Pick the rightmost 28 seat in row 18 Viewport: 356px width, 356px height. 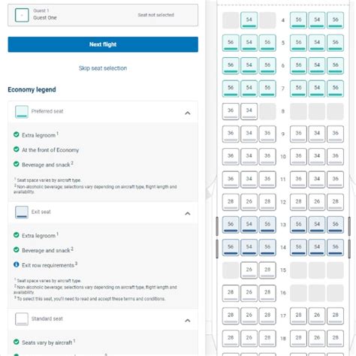335,339
